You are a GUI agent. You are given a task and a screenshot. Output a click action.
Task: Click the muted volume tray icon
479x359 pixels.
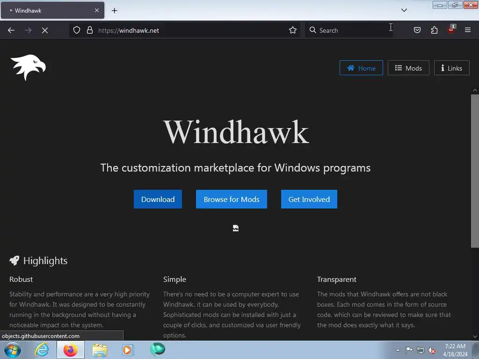pos(432,350)
